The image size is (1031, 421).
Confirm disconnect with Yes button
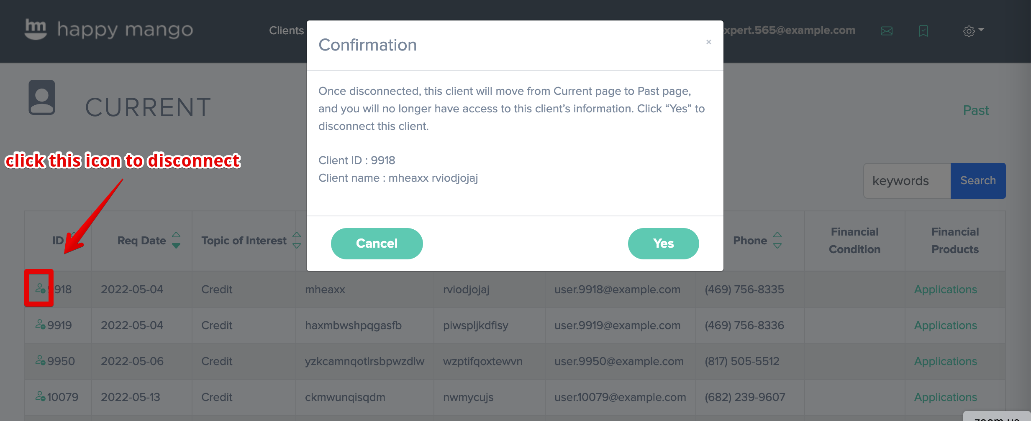pos(663,243)
